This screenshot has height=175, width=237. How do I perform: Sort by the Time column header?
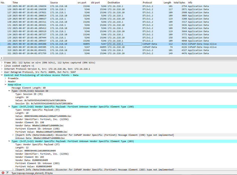coord(31,2)
